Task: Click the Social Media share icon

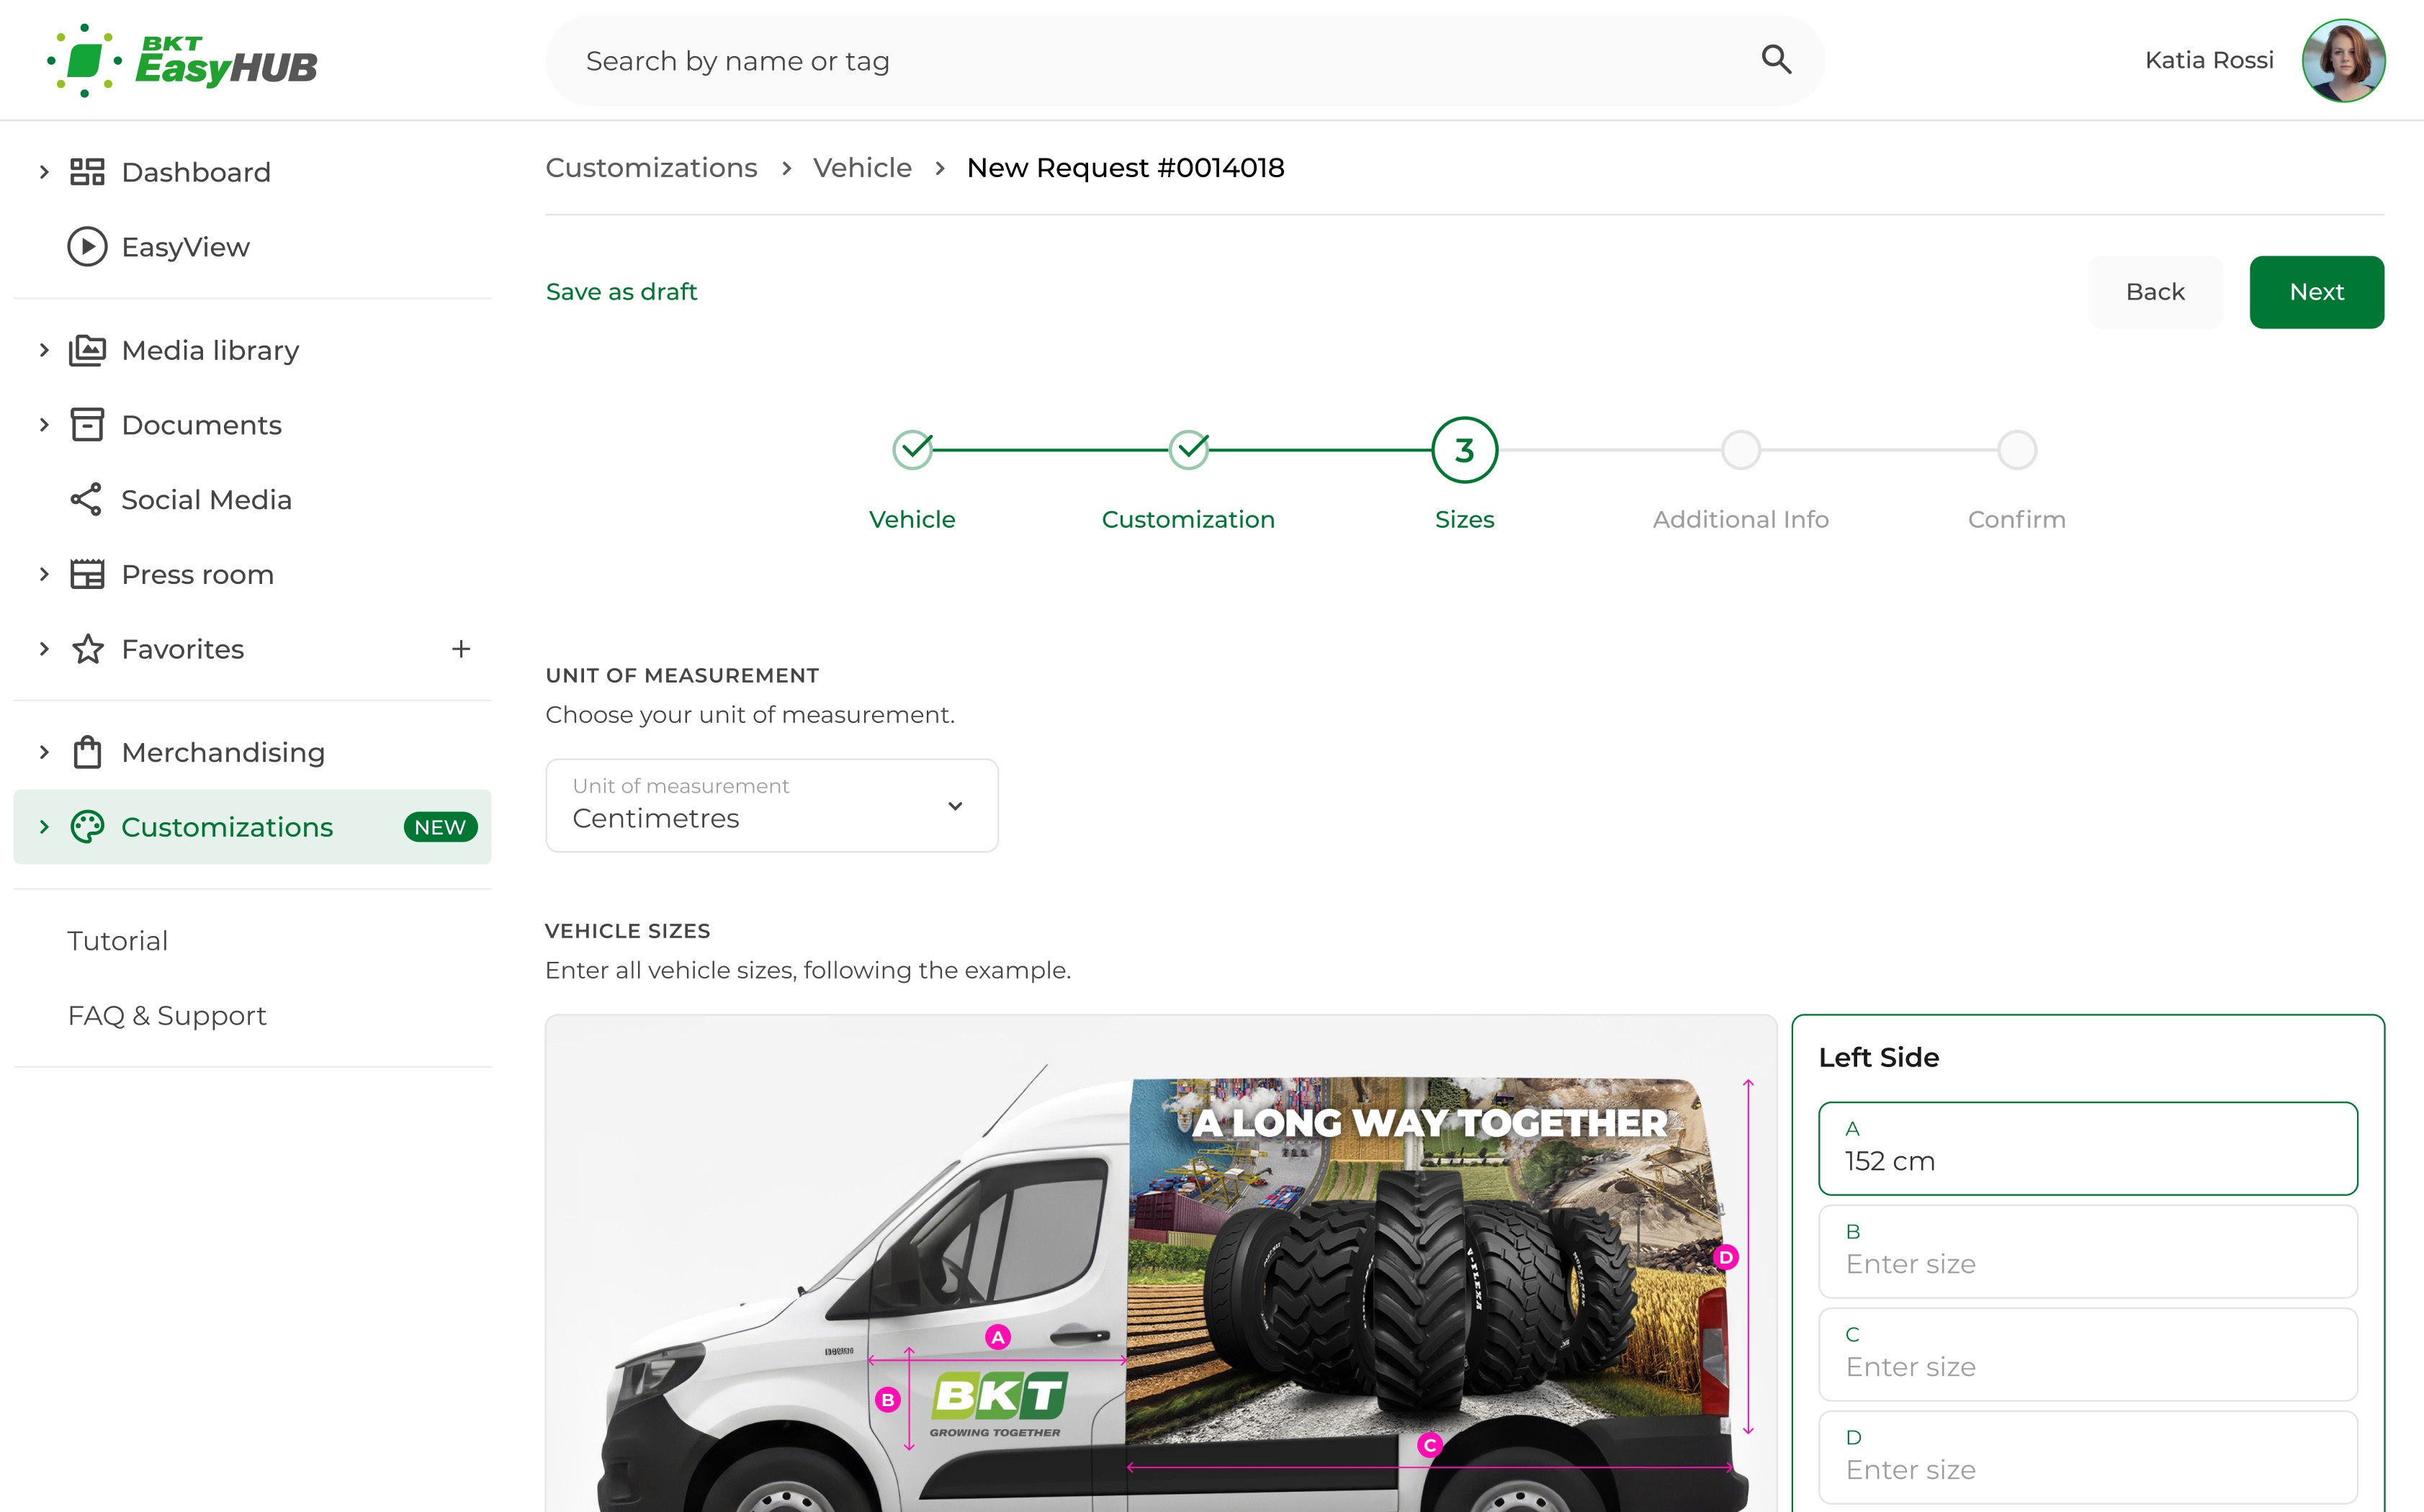Action: (x=87, y=500)
